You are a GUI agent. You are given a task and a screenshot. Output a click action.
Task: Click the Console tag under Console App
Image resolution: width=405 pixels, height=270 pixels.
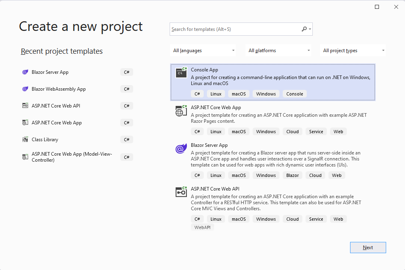(294, 94)
